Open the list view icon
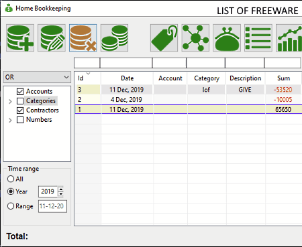This screenshot has width=302, height=247. click(x=258, y=38)
